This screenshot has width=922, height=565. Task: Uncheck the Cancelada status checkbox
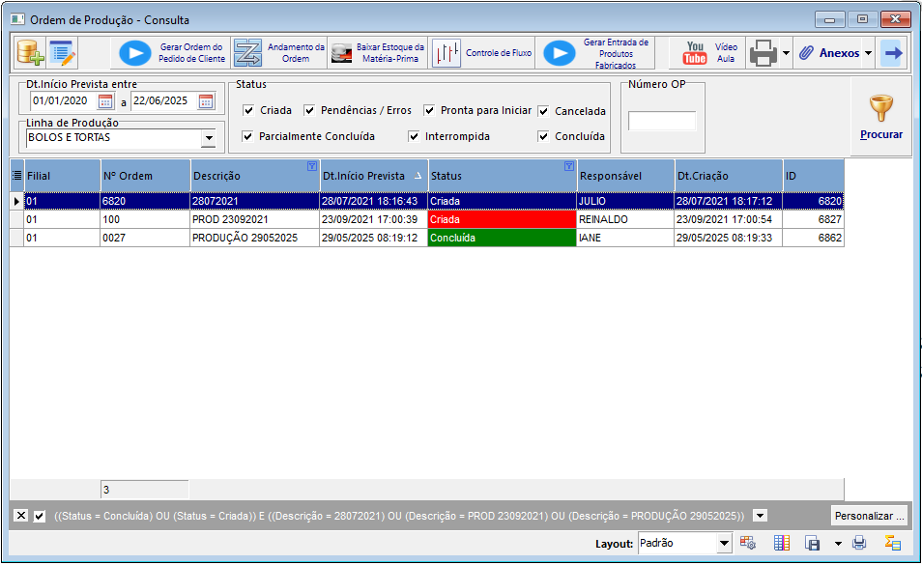(x=543, y=112)
